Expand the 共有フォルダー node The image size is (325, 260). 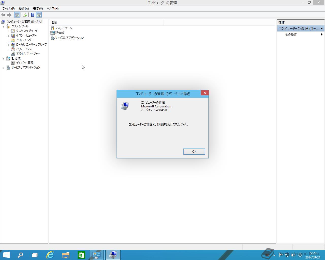click(x=8, y=40)
